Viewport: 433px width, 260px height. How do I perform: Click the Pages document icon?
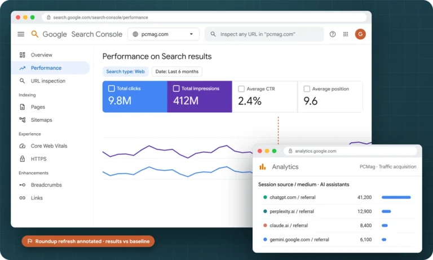pos(23,107)
